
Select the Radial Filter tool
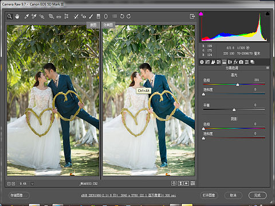click(106, 17)
